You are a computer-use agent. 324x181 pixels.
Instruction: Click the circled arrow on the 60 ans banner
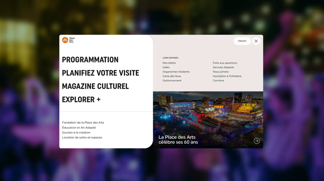tap(257, 141)
